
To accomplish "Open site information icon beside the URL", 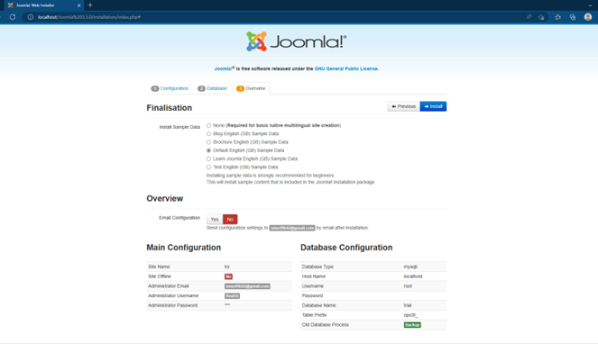I will click(31, 17).
